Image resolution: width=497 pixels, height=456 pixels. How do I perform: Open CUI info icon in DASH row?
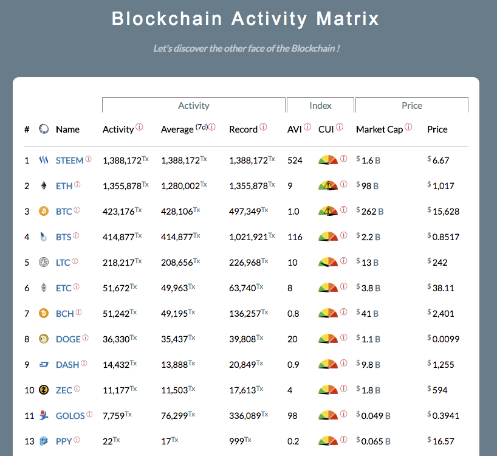click(x=344, y=363)
